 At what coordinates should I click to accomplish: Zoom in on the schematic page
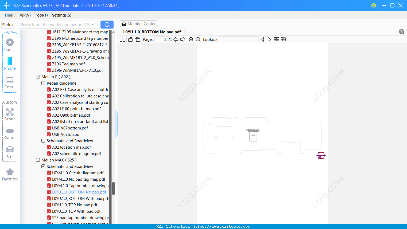click(x=191, y=39)
